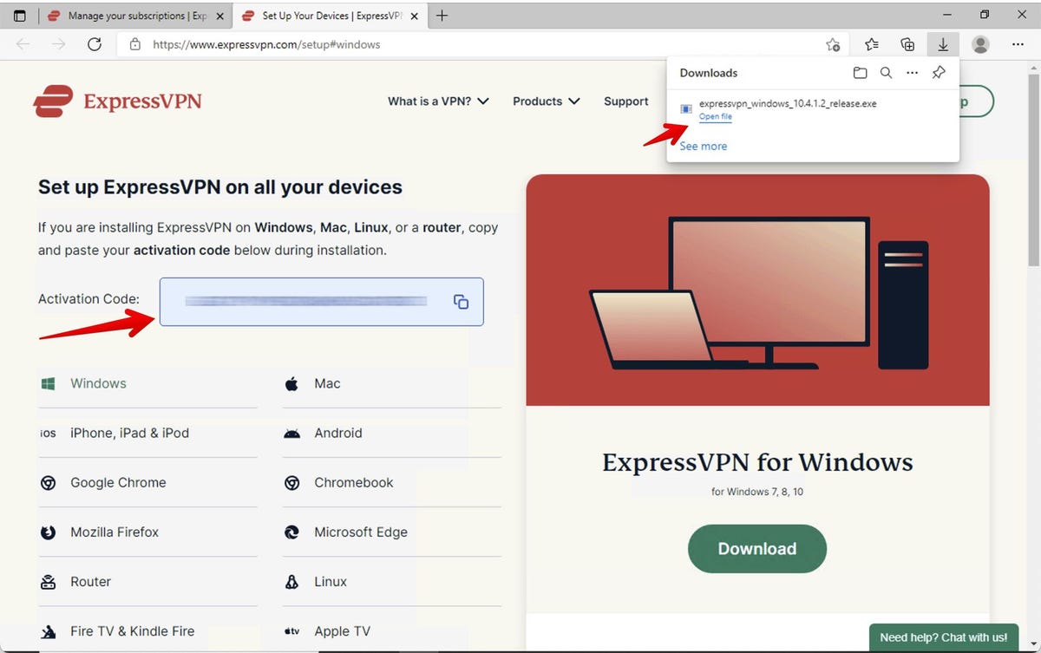The image size is (1041, 653).
Task: Select the Set Up Your Devices tab
Action: [x=330, y=16]
